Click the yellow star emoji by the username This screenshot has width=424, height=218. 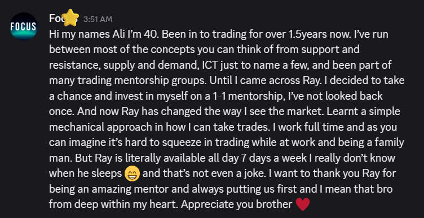pos(70,18)
